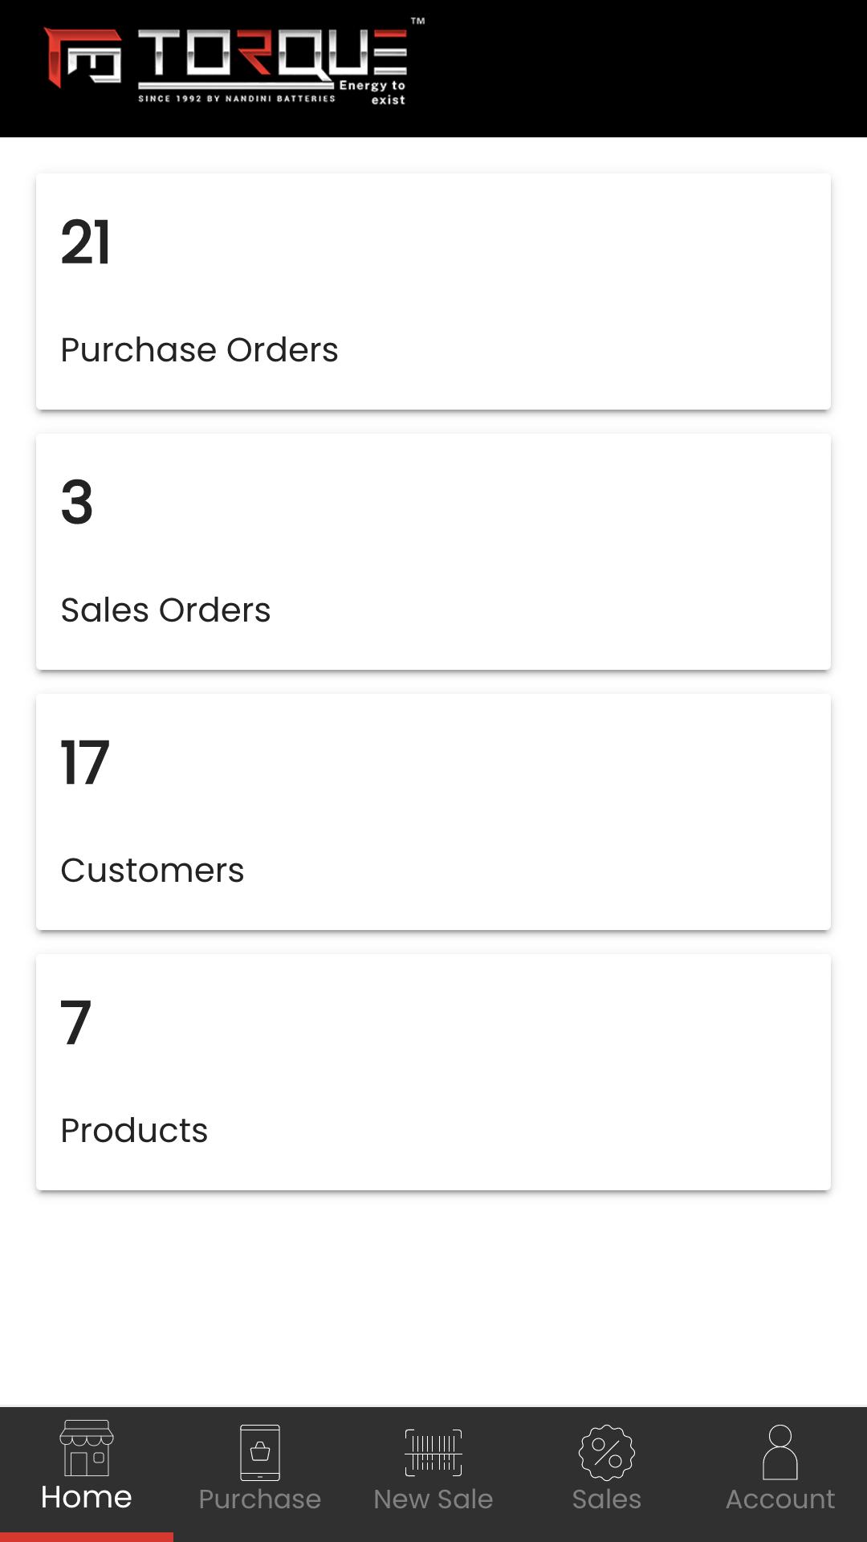Tap the 3 sales orders count
The image size is (867, 1542).
(77, 503)
